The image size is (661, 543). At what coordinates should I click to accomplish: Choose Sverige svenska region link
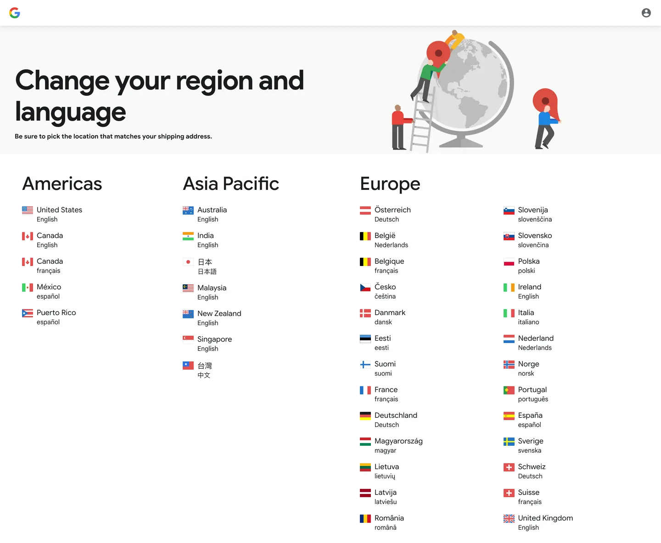coord(524,445)
